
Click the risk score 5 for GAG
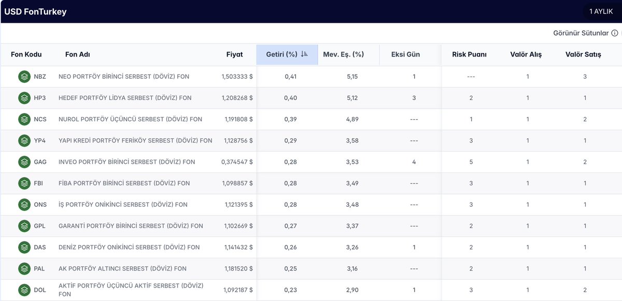pyautogui.click(x=471, y=162)
